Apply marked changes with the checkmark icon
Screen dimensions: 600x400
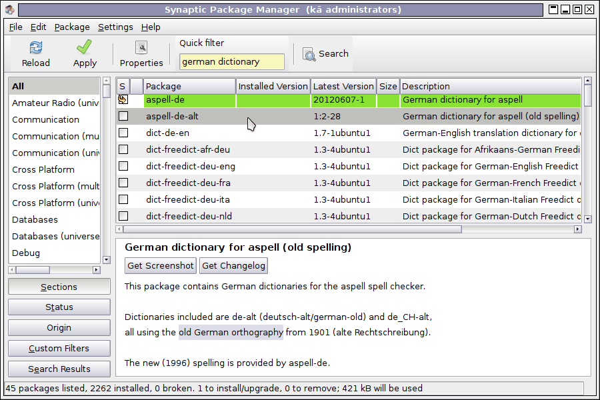[84, 47]
